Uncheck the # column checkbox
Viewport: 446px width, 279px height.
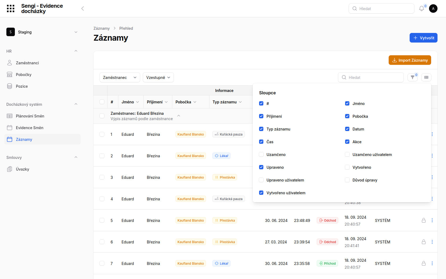pyautogui.click(x=261, y=103)
